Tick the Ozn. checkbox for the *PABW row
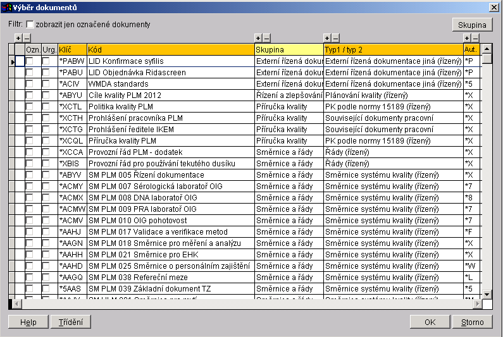This screenshot has height=337, width=503. pos(29,61)
